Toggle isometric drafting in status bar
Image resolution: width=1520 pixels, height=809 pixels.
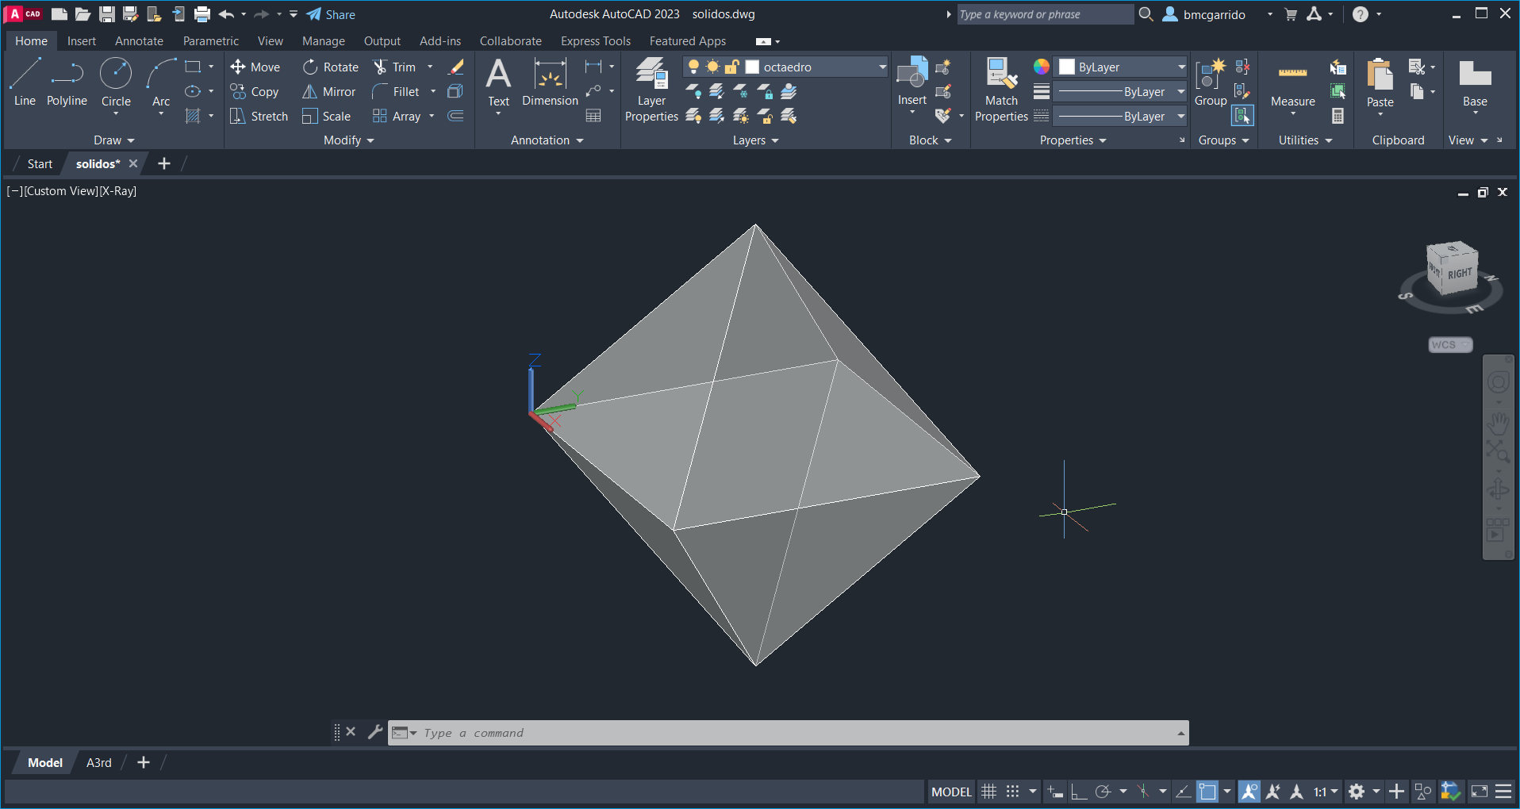pyautogui.click(x=1142, y=792)
